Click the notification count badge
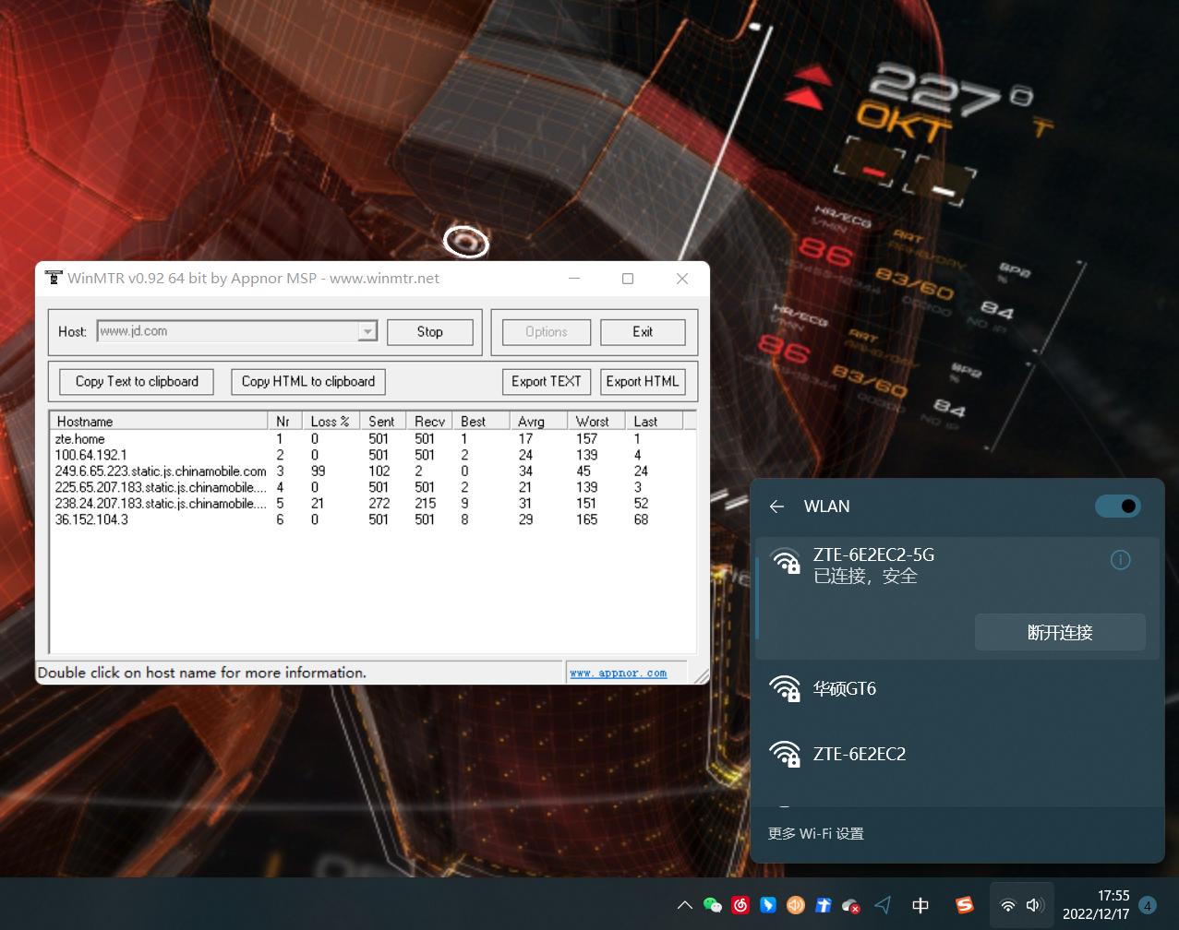This screenshot has height=930, width=1179. [x=1148, y=905]
